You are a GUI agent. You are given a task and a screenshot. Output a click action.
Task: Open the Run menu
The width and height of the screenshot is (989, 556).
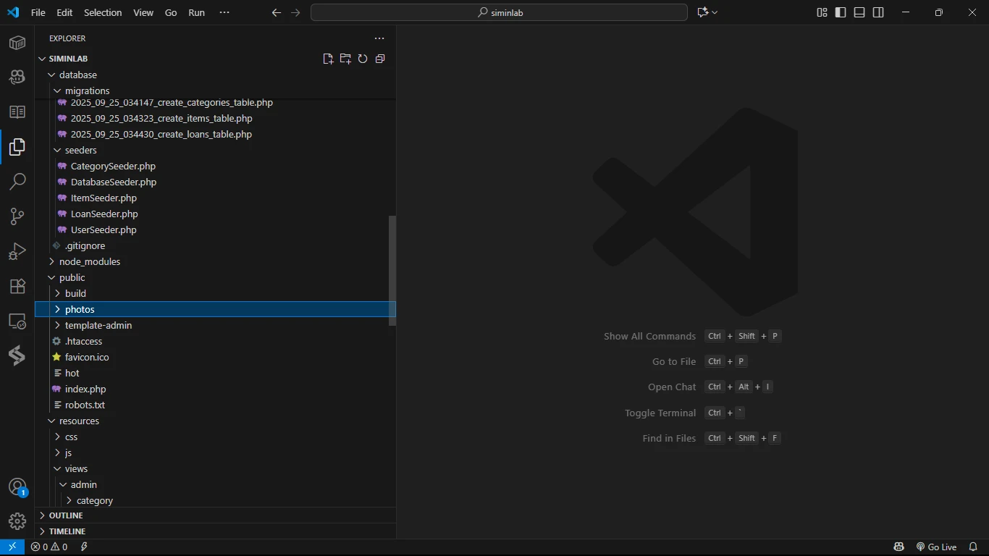click(196, 12)
